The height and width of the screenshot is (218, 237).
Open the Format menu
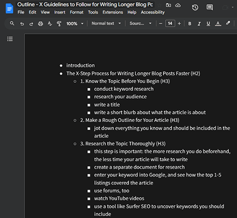(77, 13)
